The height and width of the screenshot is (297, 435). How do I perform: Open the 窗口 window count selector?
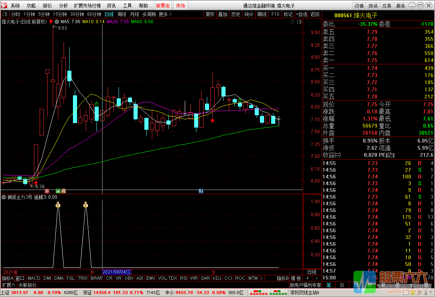tap(20, 278)
